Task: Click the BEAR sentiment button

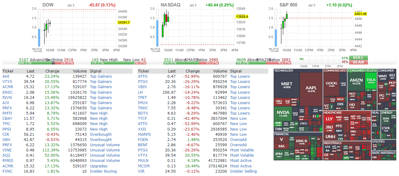Action: 358,62
